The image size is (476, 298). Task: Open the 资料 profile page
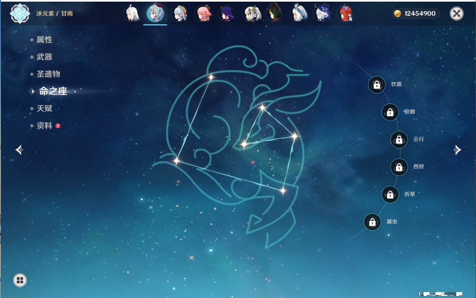44,125
